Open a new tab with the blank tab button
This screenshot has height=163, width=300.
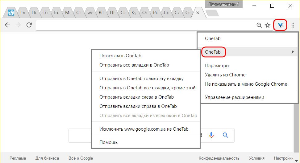click(212, 13)
